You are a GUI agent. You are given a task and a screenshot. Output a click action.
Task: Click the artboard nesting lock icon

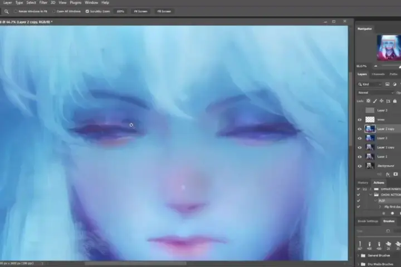click(x=388, y=101)
